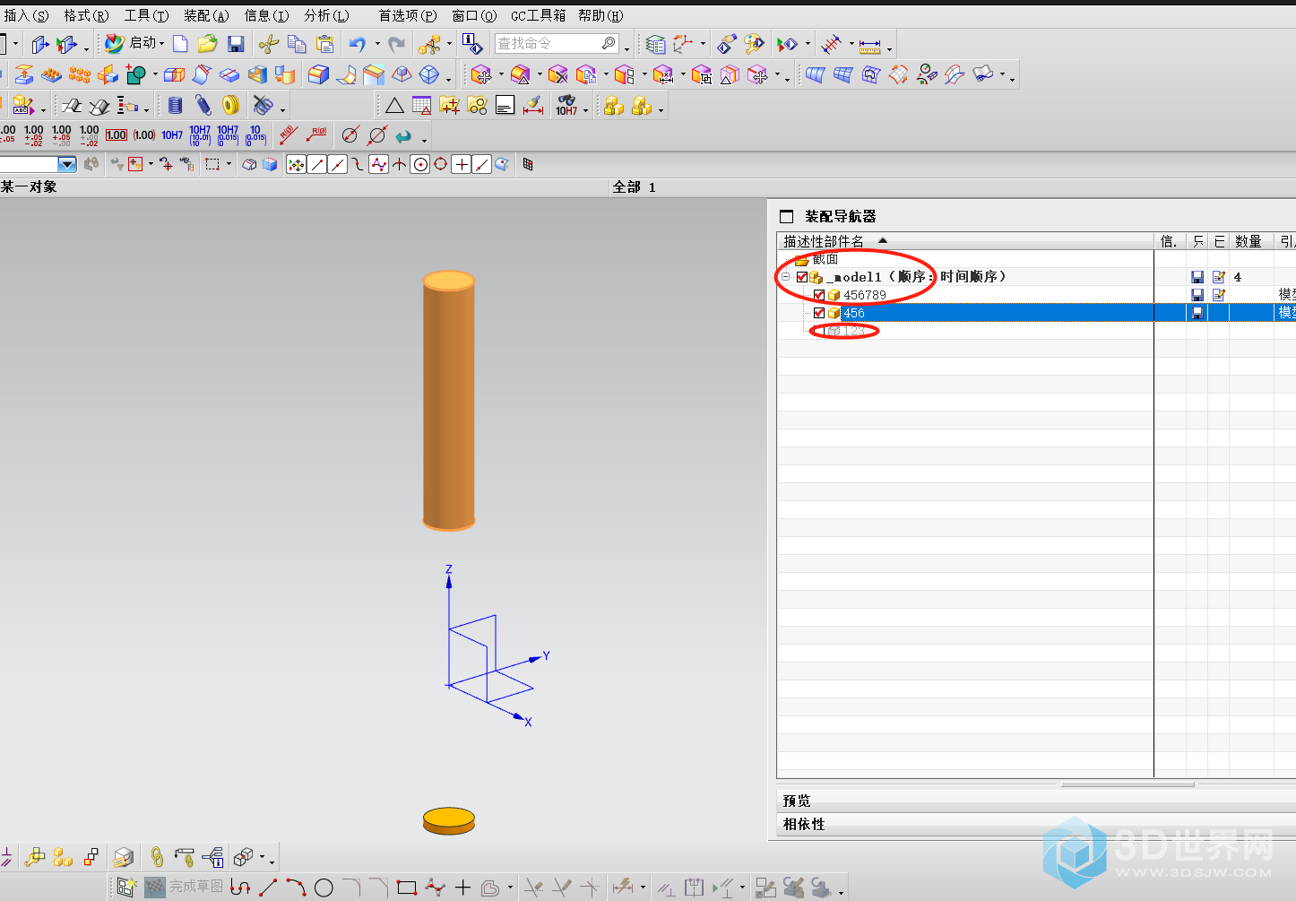Select the Line sketch tool in bottom toolbar
Image resolution: width=1296 pixels, height=901 pixels.
point(268,888)
